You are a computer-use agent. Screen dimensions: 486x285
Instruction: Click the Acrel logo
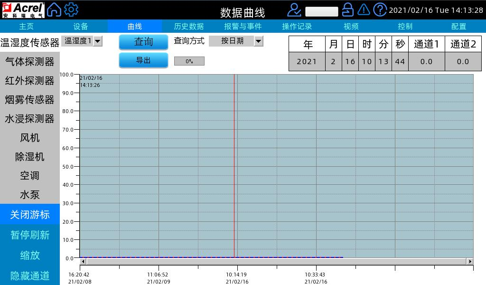pyautogui.click(x=23, y=10)
